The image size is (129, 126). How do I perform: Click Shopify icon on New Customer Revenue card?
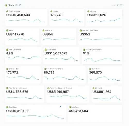7,88
